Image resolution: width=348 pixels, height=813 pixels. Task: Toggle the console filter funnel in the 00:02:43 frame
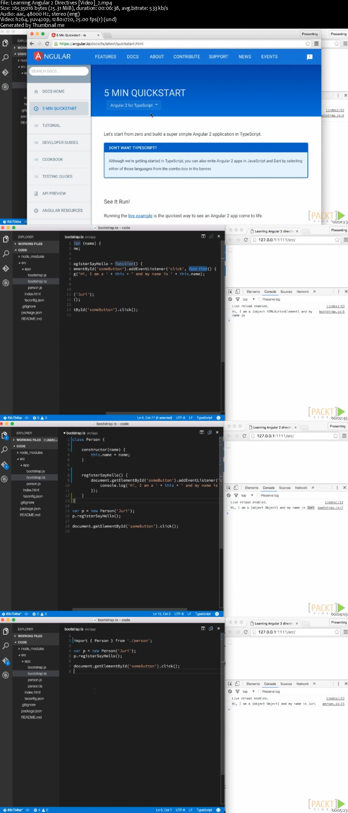click(238, 299)
